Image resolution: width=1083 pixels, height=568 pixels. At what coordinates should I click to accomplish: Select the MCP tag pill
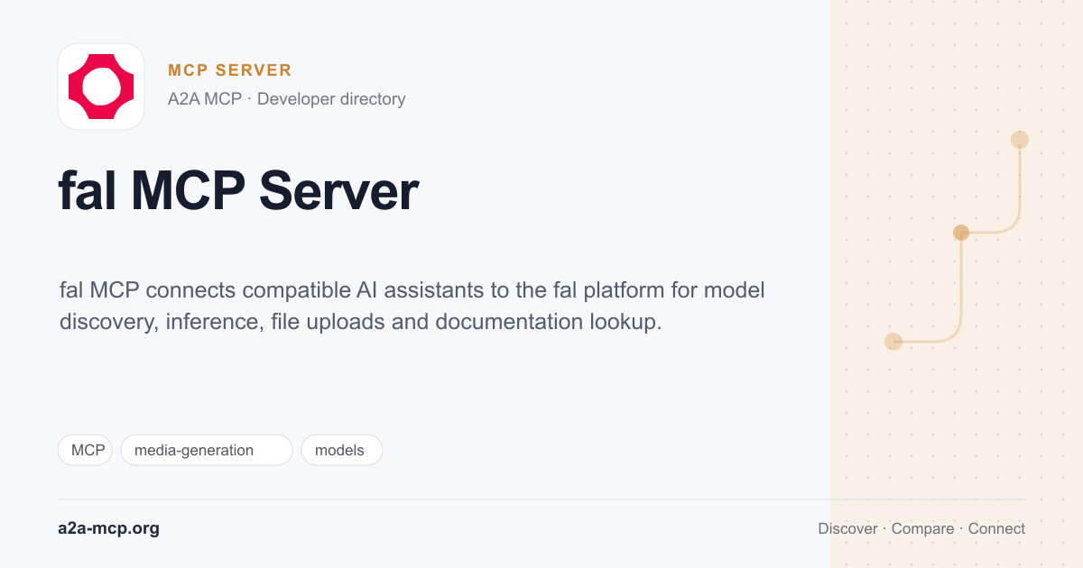coord(85,450)
